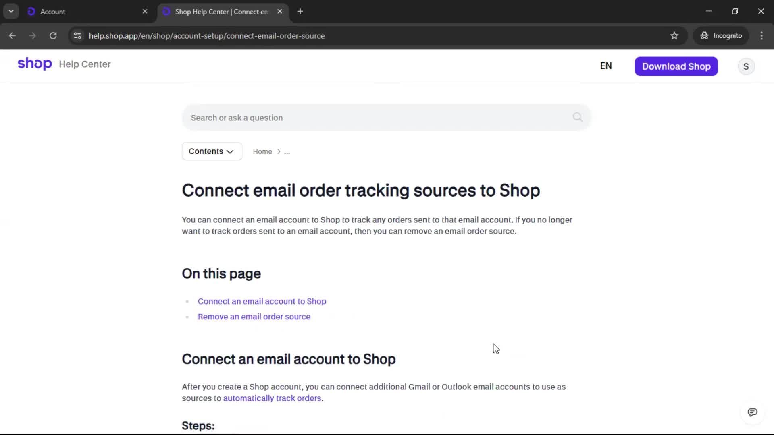Image resolution: width=774 pixels, height=435 pixels.
Task: Follow the 'automatically track orders' link
Action: coord(272,398)
